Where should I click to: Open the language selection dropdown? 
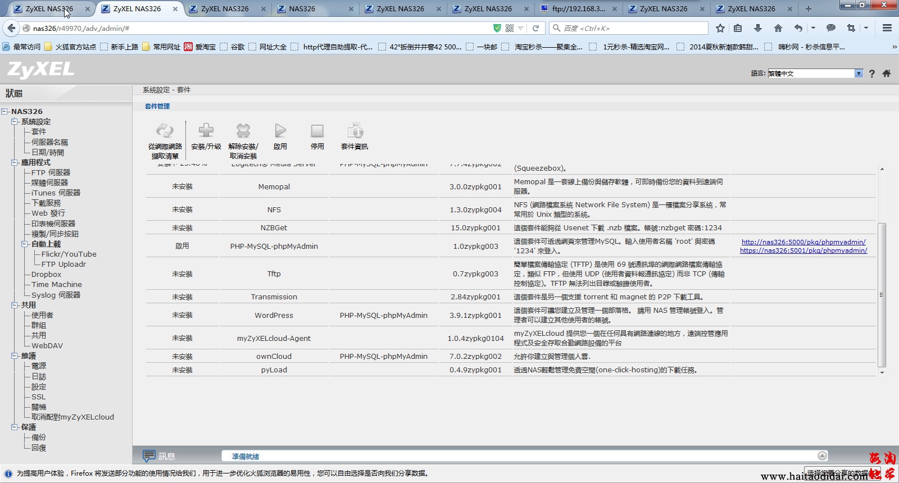point(859,74)
